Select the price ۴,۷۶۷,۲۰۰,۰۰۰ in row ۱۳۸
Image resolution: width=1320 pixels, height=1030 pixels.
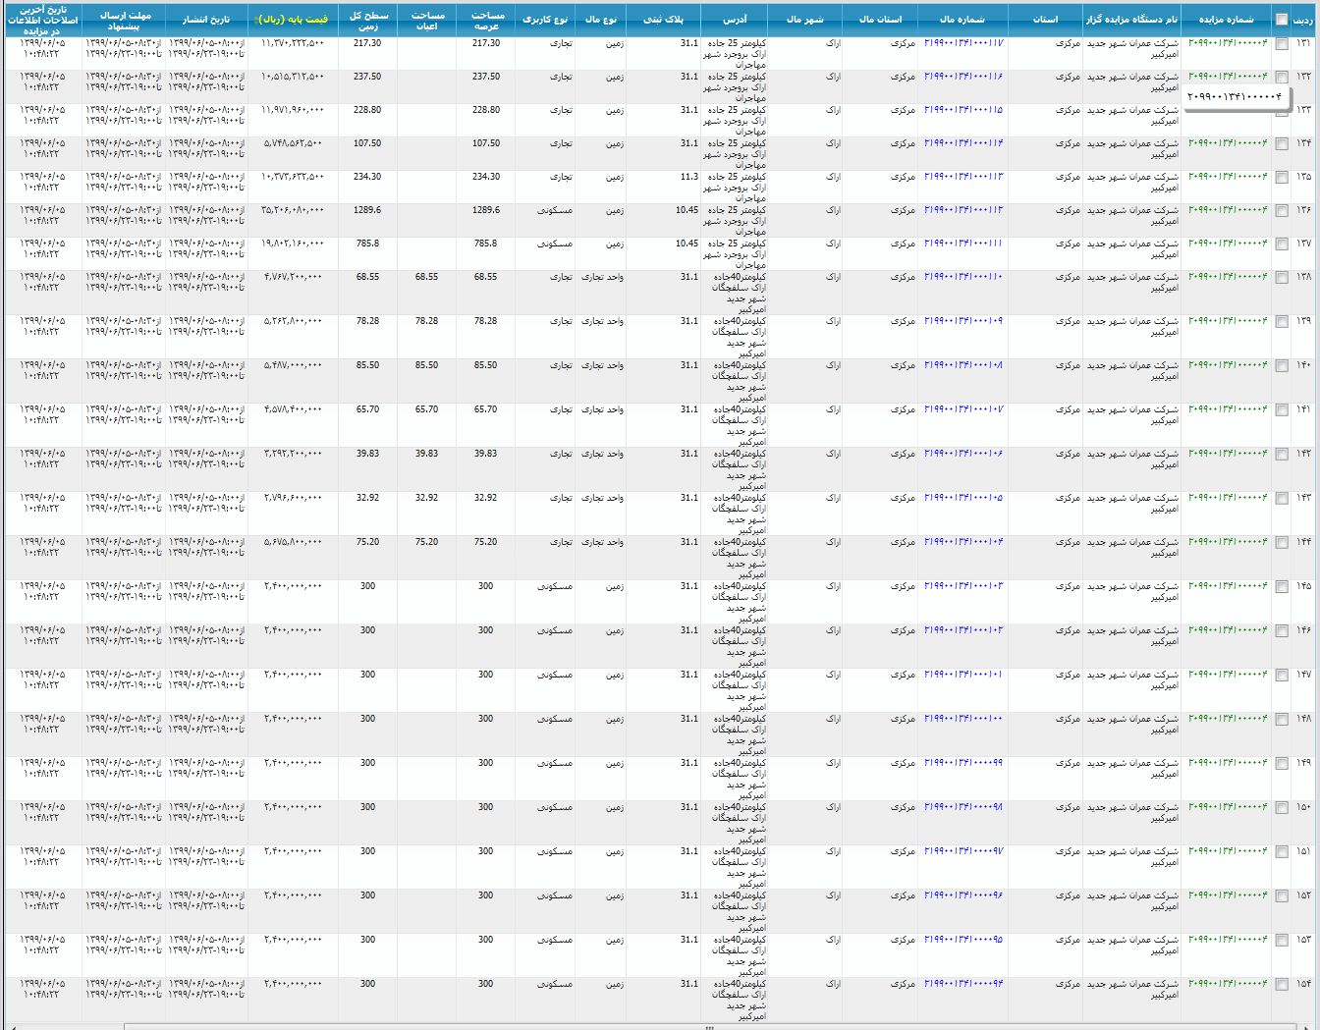tap(293, 277)
